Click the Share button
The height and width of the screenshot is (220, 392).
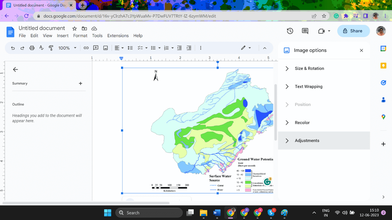(x=353, y=31)
